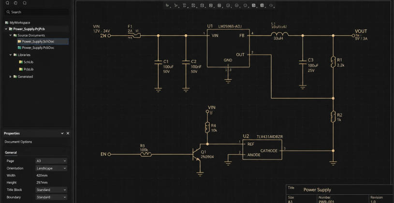Viewport: 394px width, 203px height.
Task: Expand the Generated folder
Action: click(11, 77)
